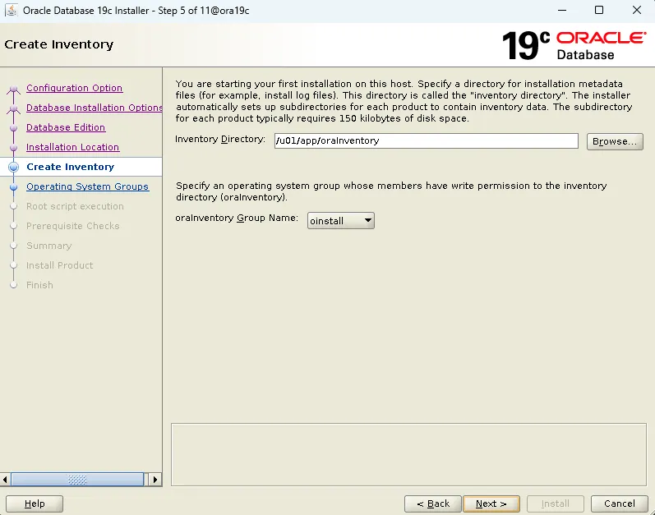Go back with the < Back button
The image size is (655, 515).
433,504
